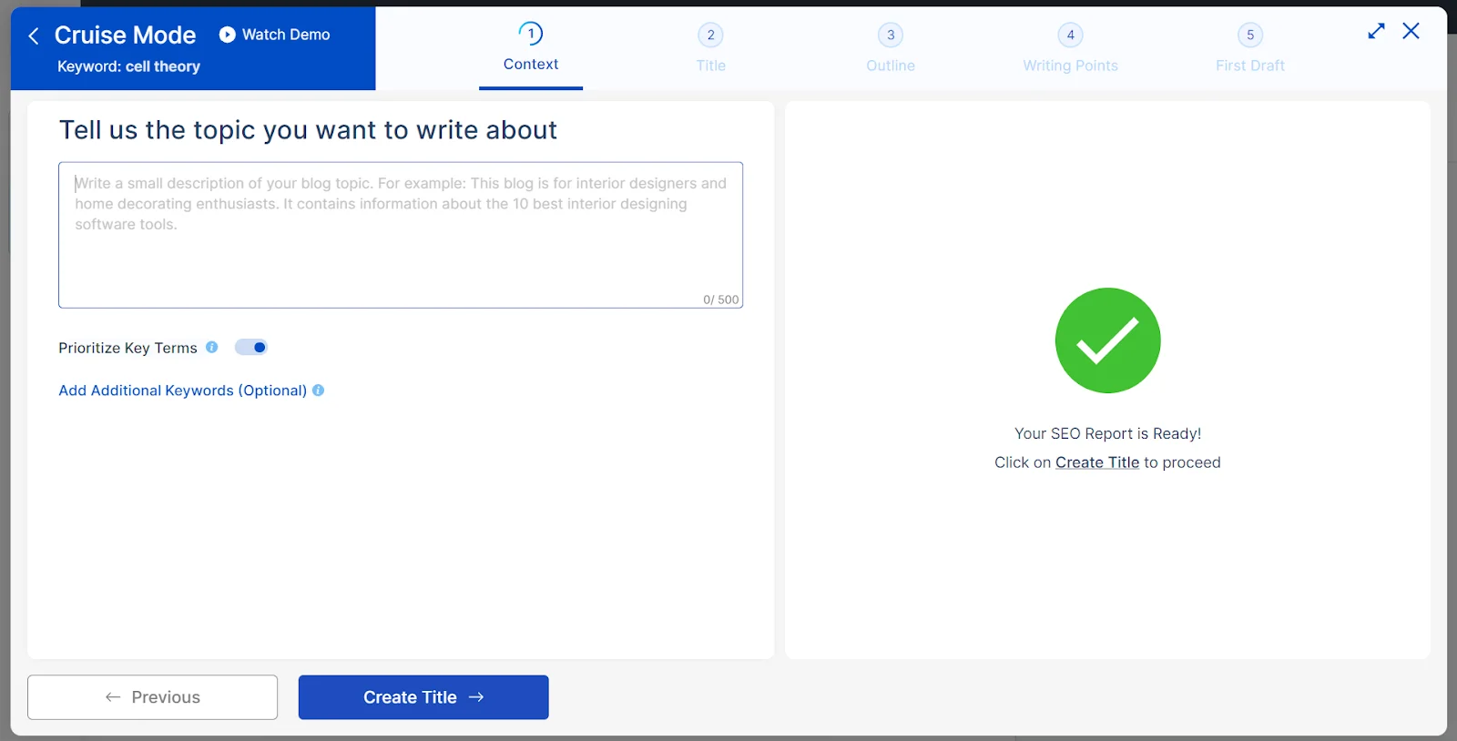Click the step 3 circle icon

(x=890, y=36)
